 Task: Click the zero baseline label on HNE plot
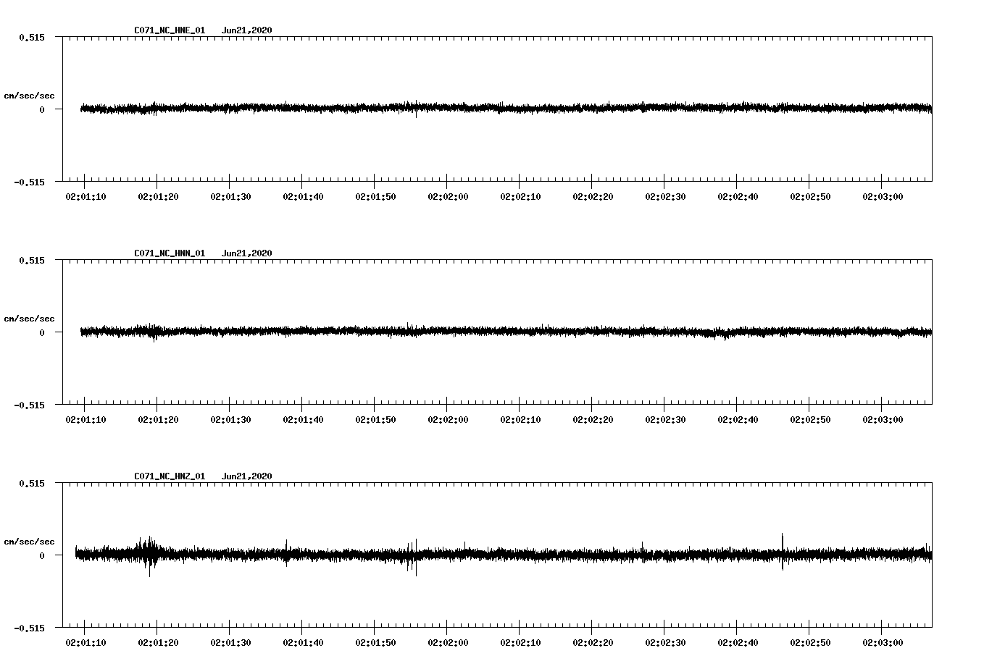point(42,109)
